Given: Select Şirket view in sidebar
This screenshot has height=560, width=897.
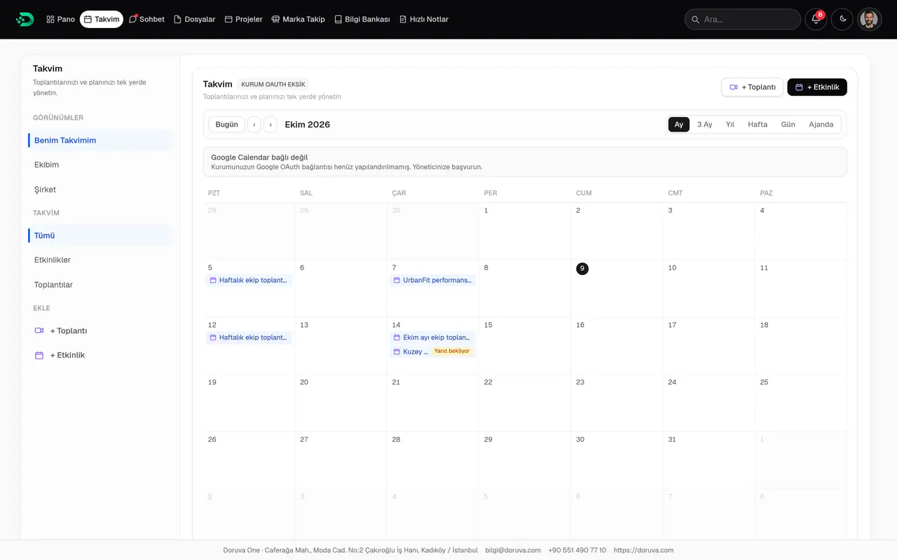Looking at the screenshot, I should point(100,190).
